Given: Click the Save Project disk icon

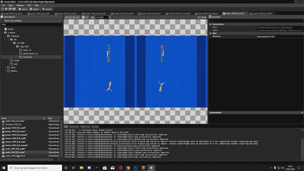Looking at the screenshot, I should [10, 9].
